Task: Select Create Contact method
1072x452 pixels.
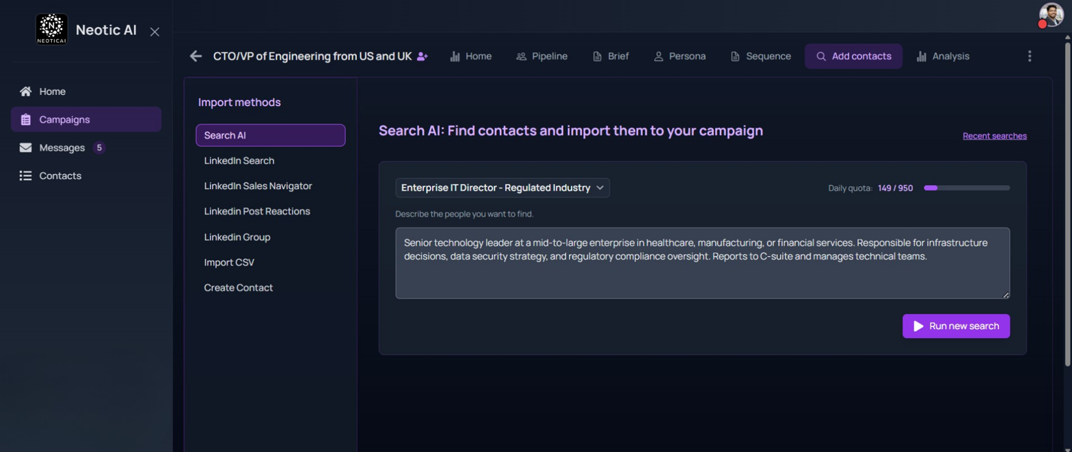Action: click(270, 287)
